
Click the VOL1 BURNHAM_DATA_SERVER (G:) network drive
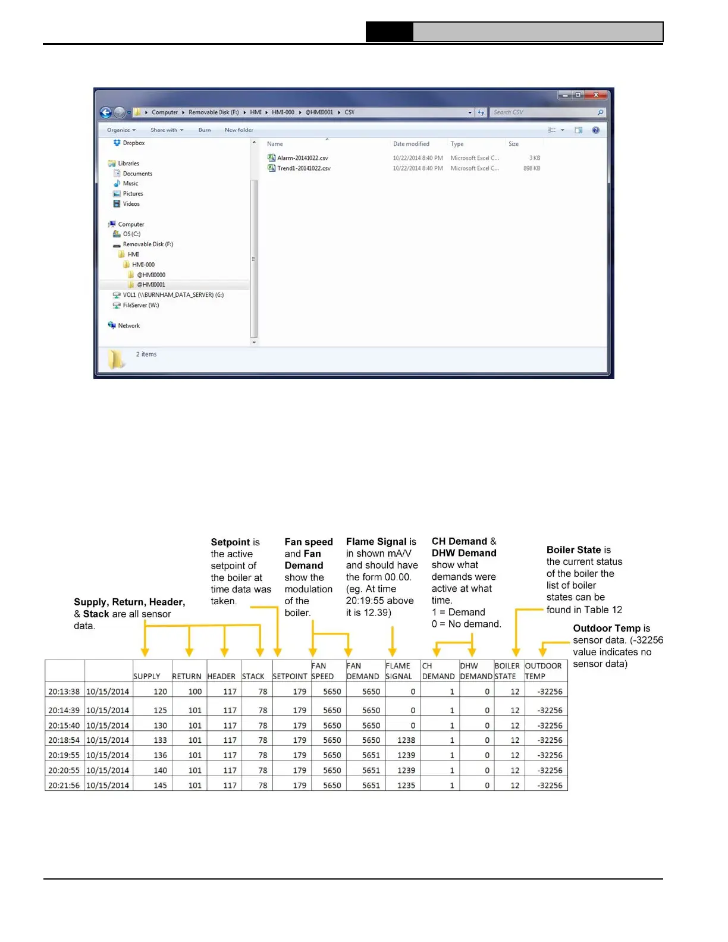(173, 295)
